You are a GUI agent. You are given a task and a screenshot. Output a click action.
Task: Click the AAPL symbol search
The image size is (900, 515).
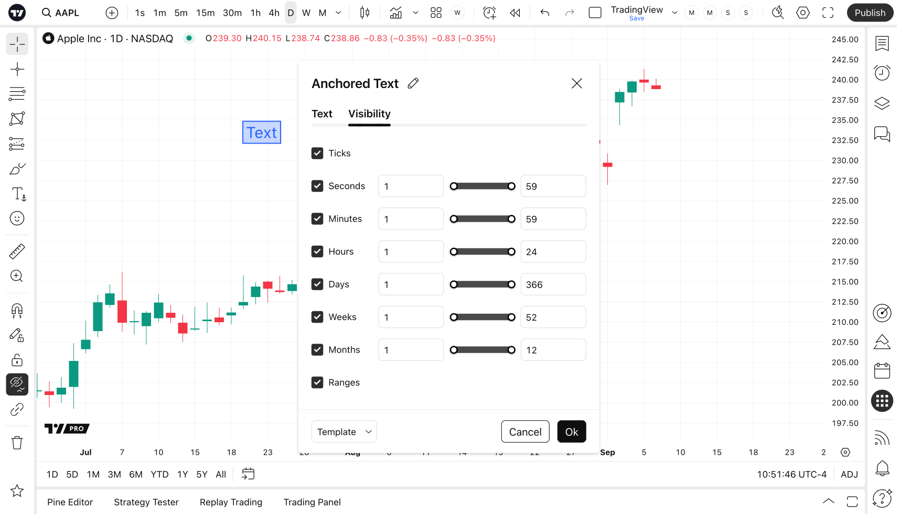(61, 13)
